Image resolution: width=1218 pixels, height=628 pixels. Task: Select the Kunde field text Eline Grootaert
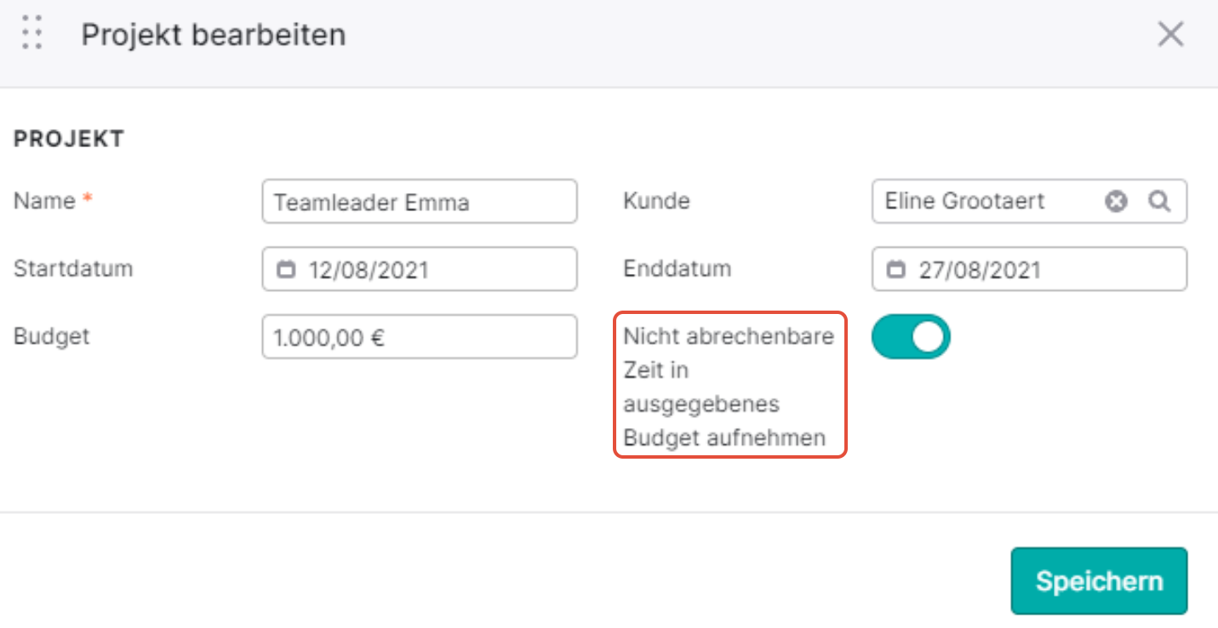pos(964,202)
